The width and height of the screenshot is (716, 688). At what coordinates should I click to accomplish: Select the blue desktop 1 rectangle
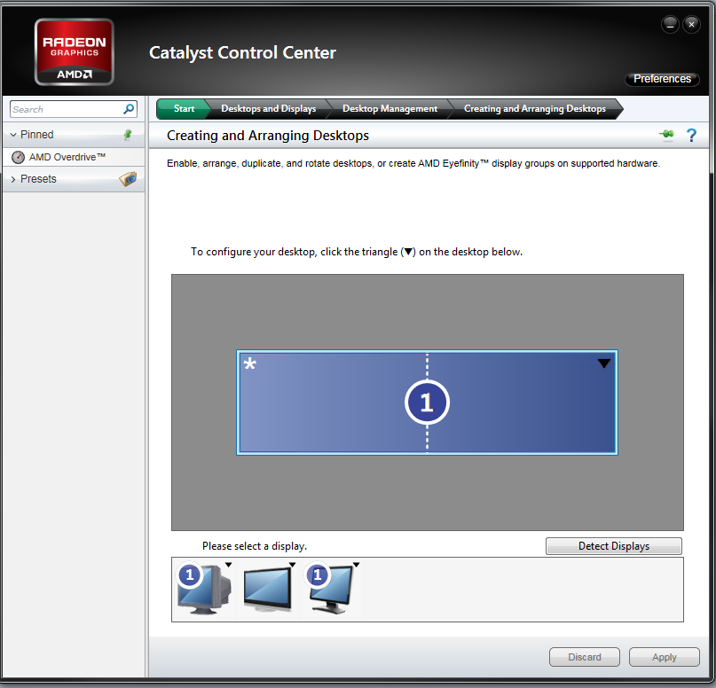click(427, 403)
